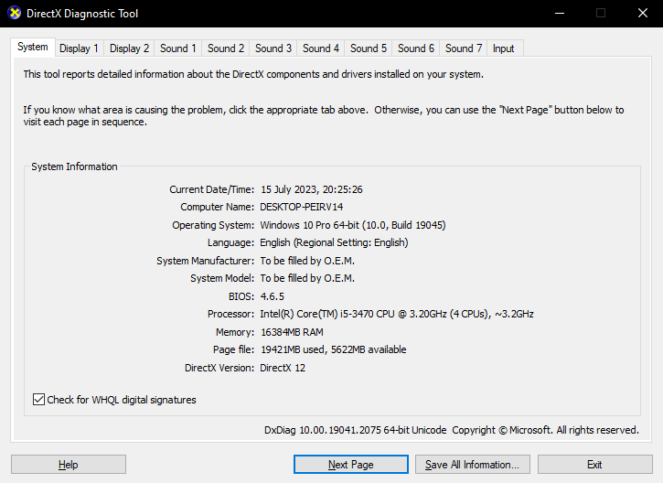Viewport: 663px width, 483px height.
Task: Open the Display 2 tab
Action: click(x=129, y=48)
